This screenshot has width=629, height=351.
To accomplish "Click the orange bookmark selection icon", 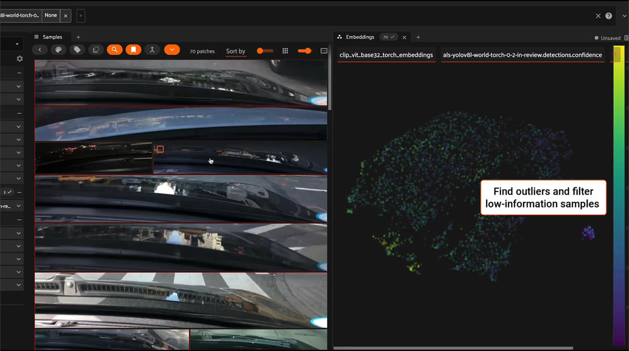I will click(134, 50).
